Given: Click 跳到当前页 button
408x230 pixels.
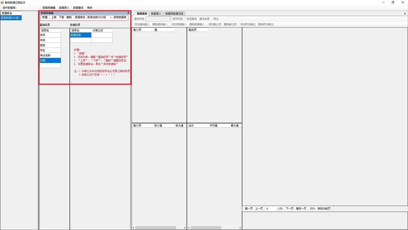Looking at the screenshot, I should point(324,209).
